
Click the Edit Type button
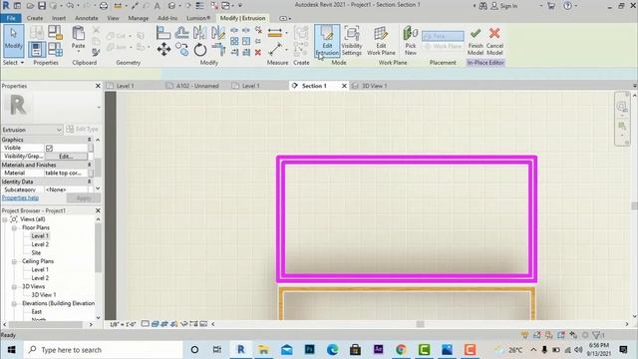coord(83,130)
